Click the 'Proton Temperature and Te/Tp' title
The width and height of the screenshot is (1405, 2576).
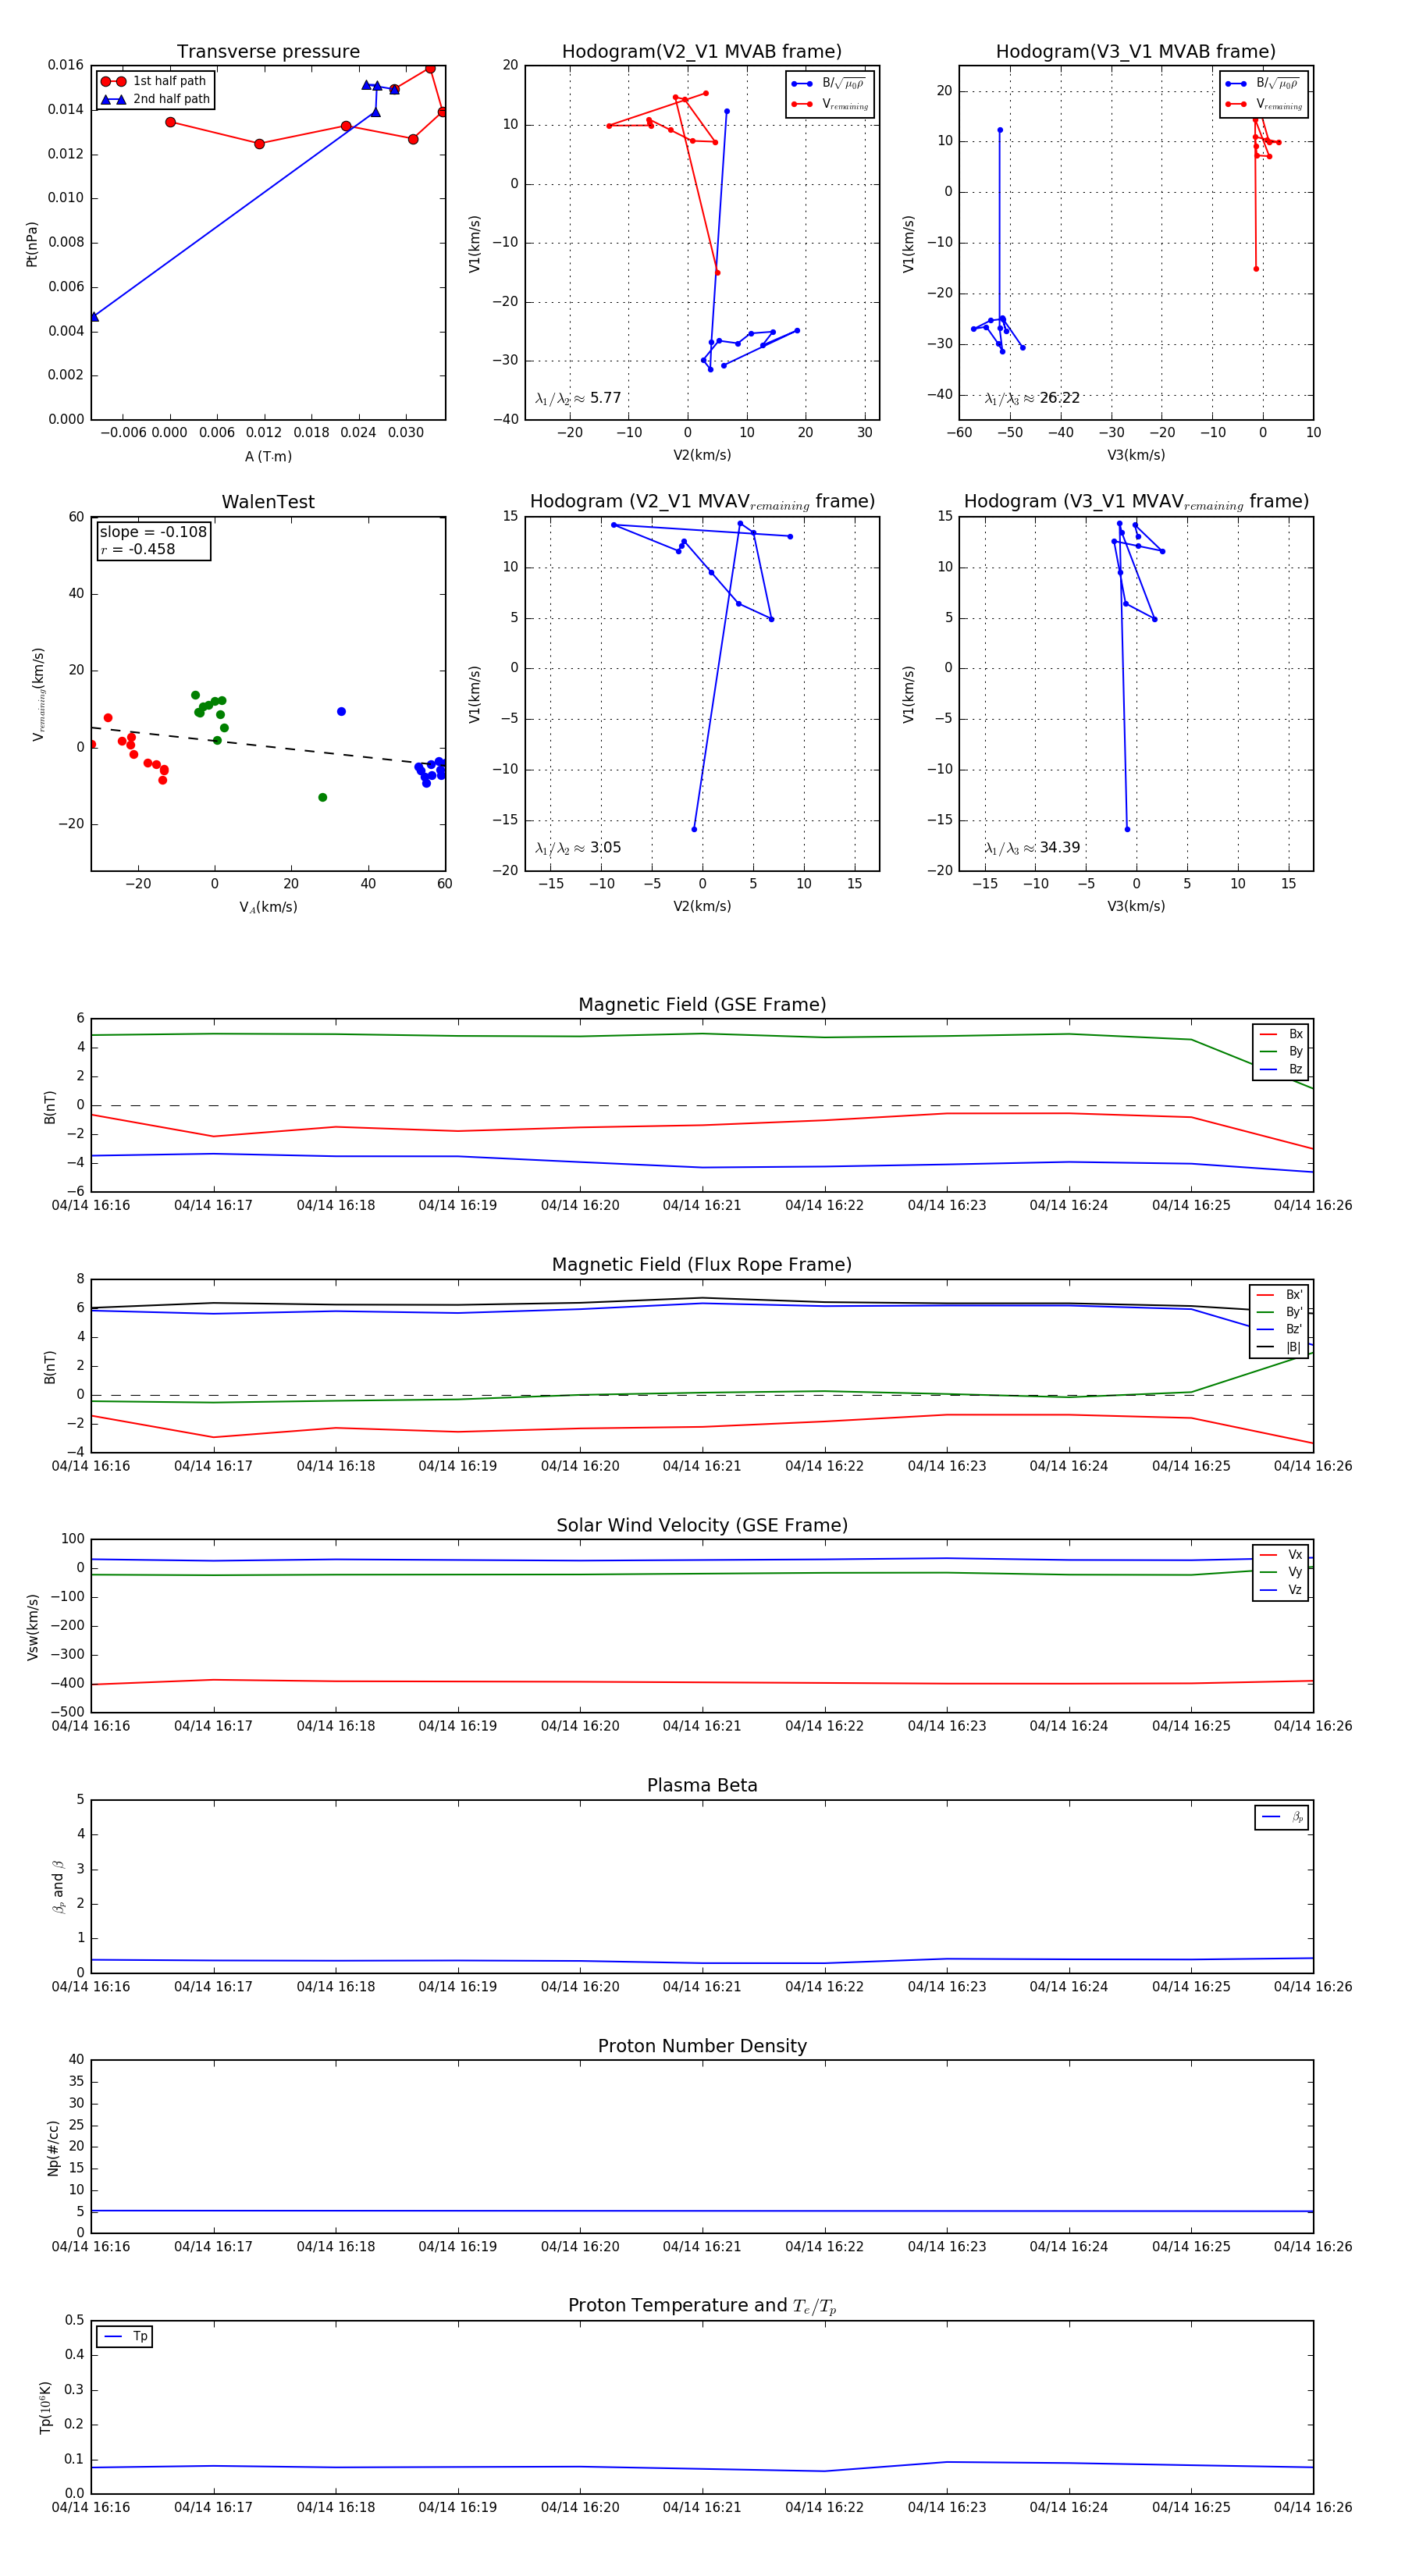tap(702, 2306)
